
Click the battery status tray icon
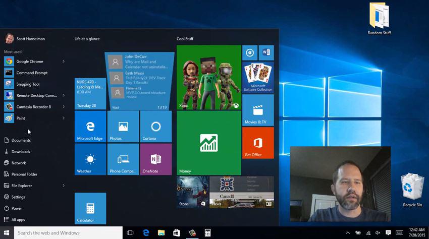pos(358,233)
